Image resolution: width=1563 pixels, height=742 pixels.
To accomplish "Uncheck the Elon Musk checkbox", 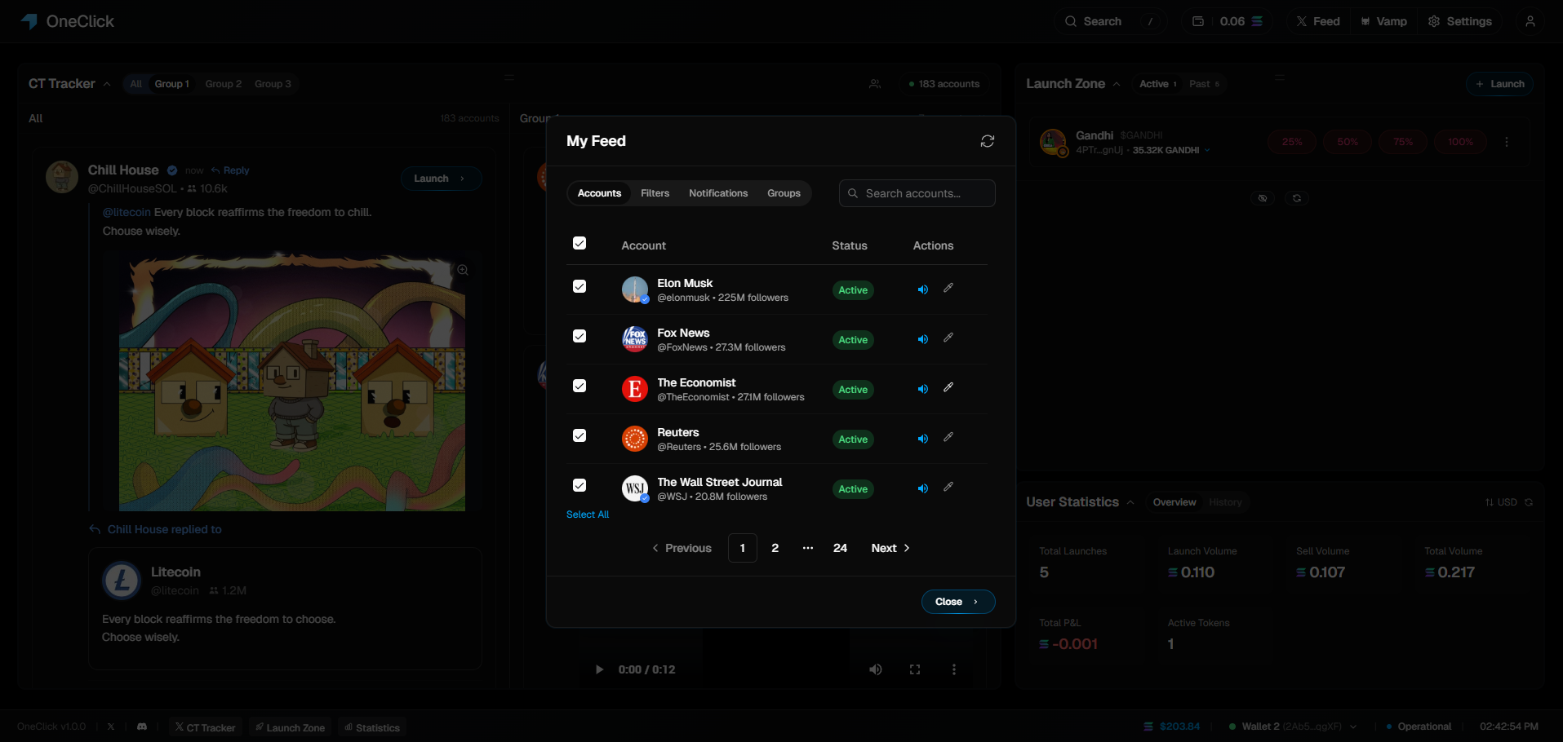I will (579, 286).
